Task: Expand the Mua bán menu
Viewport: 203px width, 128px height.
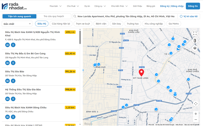Action: pos(55,6)
